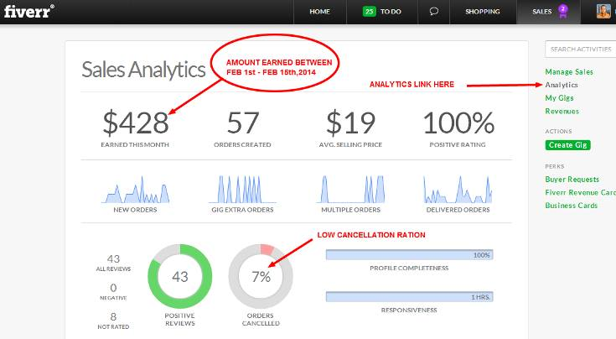The width and height of the screenshot is (616, 339).
Task: Go to the HOME menu
Action: coord(320,12)
